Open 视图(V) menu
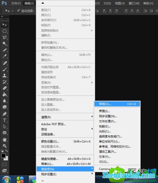The width and height of the screenshot is (158, 183). click(x=120, y=3)
